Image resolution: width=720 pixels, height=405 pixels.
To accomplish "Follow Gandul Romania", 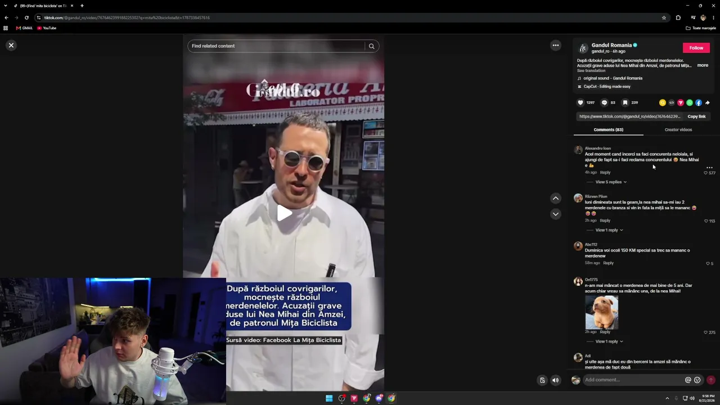I will (696, 48).
